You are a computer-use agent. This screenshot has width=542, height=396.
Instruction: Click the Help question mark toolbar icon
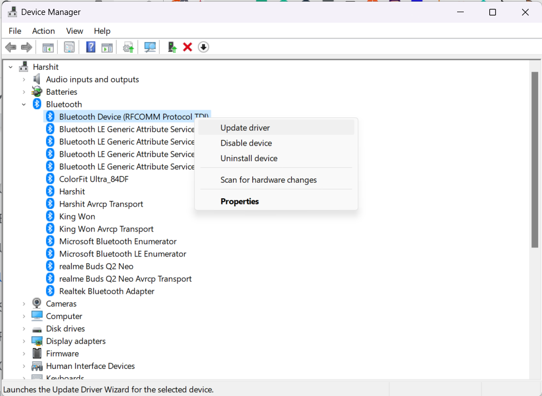[90, 47]
